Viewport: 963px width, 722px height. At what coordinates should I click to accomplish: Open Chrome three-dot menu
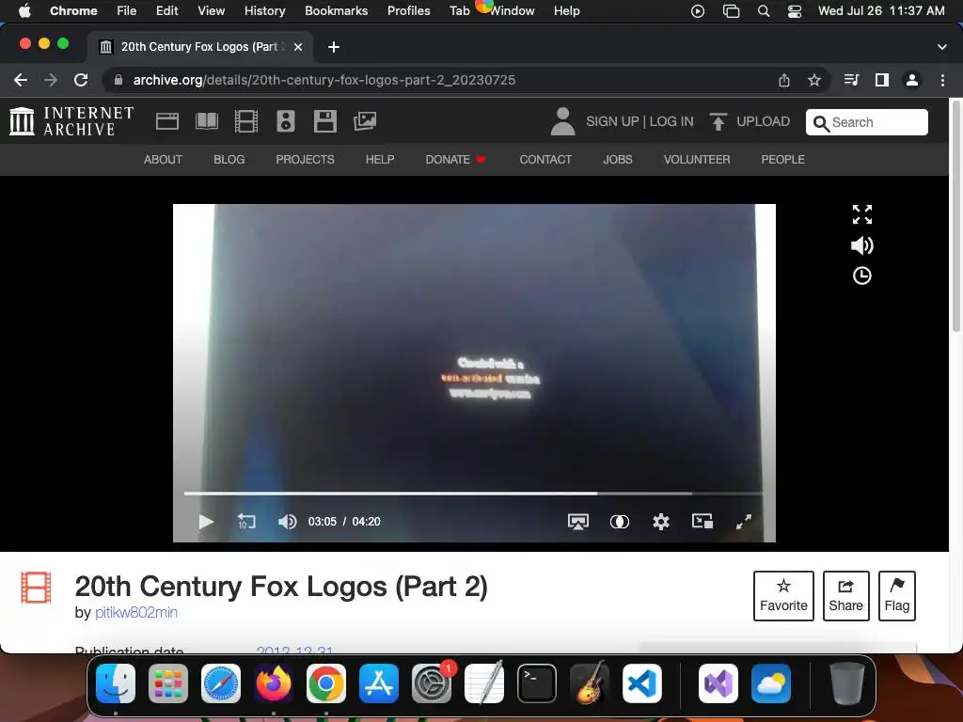pos(942,80)
